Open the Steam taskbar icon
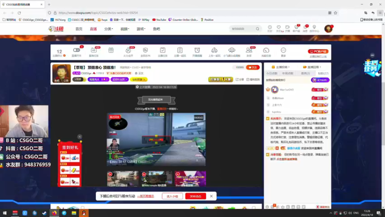385x217 pixels. 44,213
